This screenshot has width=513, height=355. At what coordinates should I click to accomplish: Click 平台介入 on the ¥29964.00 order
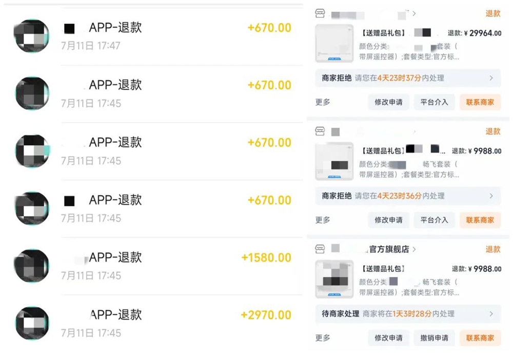click(434, 102)
